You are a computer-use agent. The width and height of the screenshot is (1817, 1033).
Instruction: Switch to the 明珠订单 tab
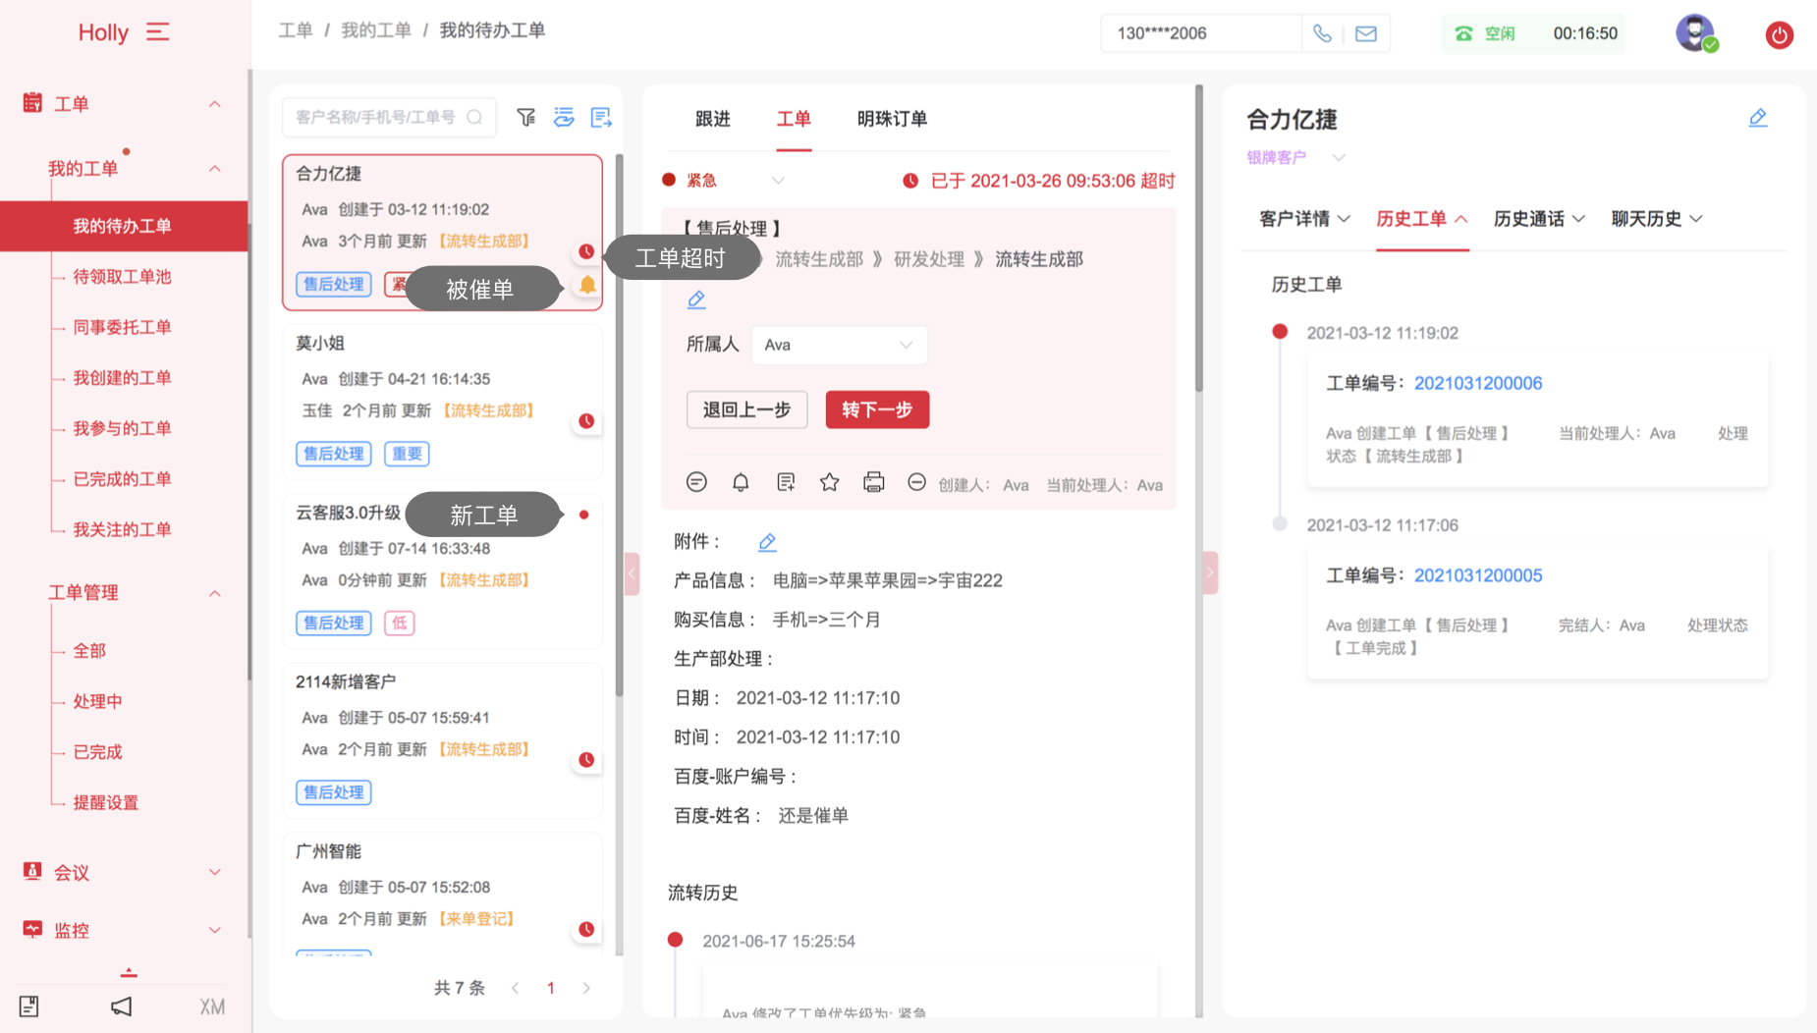[891, 119]
